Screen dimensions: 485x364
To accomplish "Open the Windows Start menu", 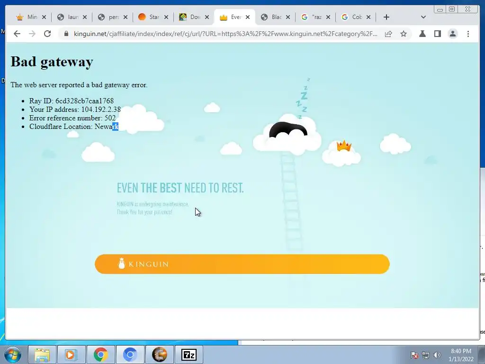I will [13, 355].
